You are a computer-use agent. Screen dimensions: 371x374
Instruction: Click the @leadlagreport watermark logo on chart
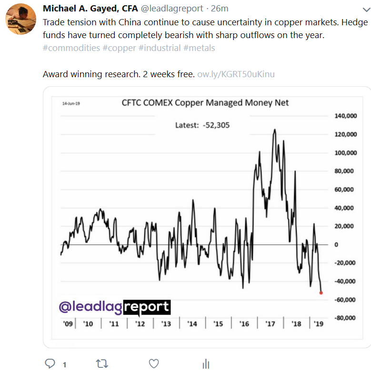tap(114, 307)
